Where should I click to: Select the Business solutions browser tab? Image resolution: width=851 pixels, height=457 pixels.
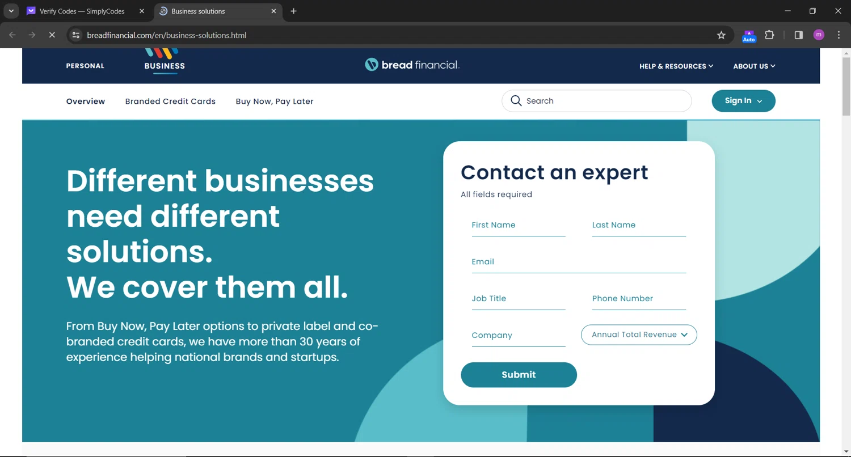pyautogui.click(x=218, y=11)
